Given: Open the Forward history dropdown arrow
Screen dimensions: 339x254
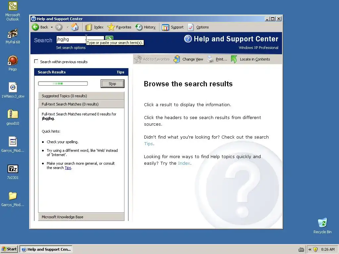Looking at the screenshot, I should (68, 27).
